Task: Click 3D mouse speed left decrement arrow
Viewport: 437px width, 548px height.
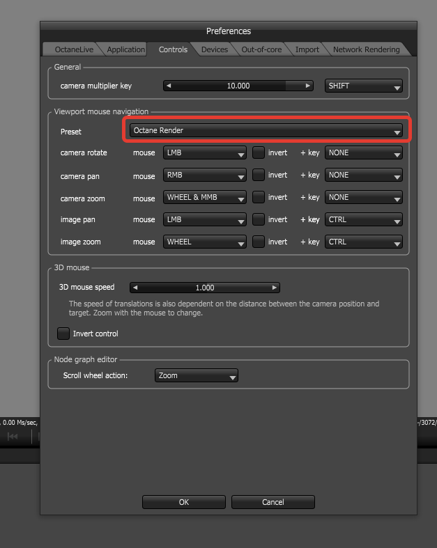Action: click(x=135, y=288)
